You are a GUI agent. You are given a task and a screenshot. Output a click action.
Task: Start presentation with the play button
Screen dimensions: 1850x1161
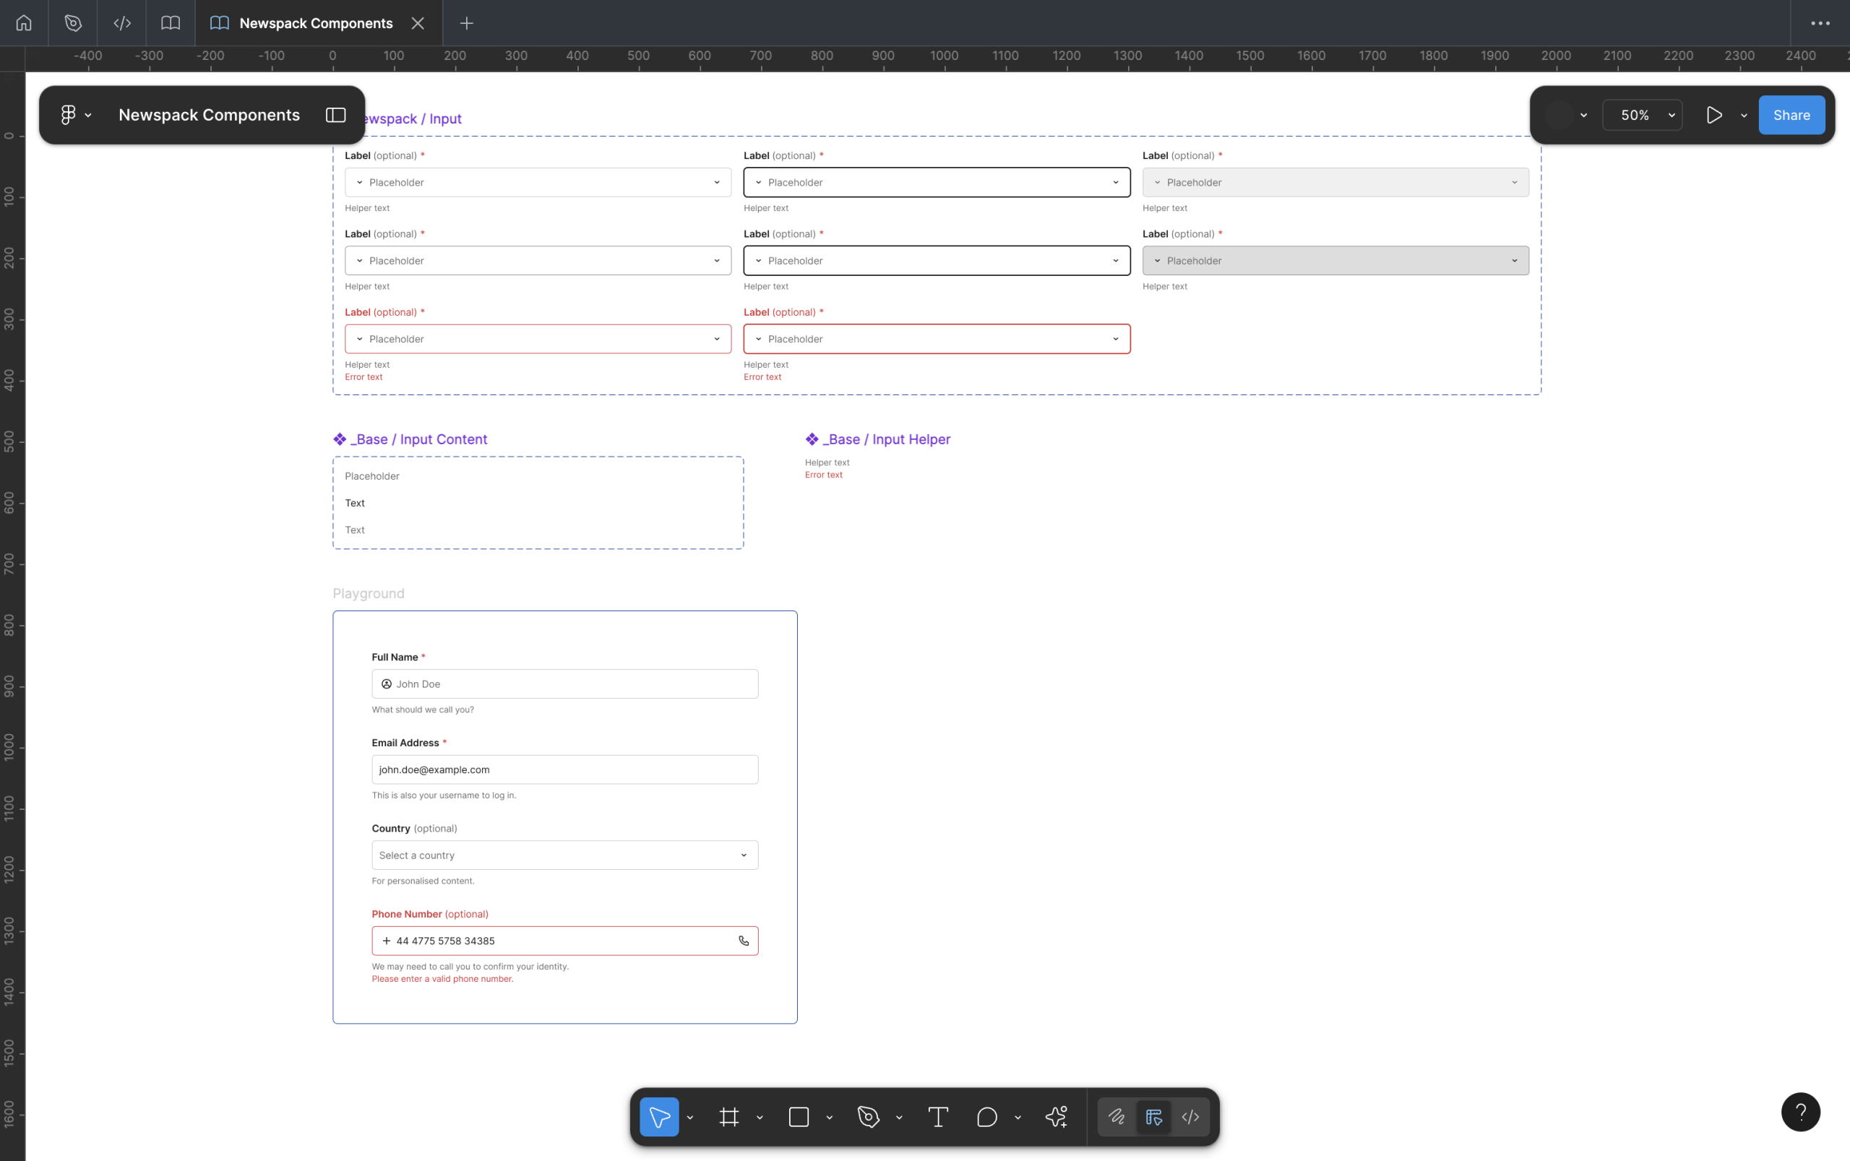point(1713,115)
